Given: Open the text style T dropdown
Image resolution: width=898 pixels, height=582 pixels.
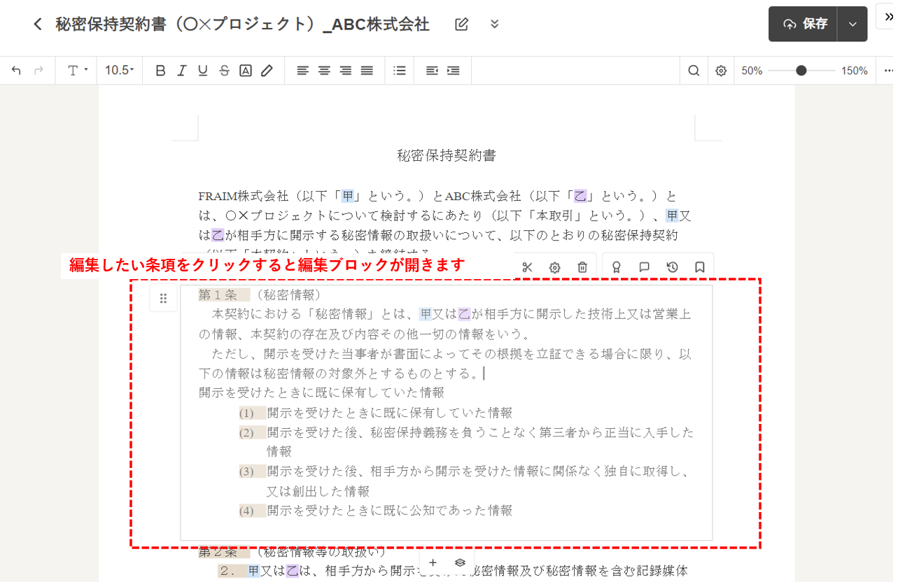Looking at the screenshot, I should pyautogui.click(x=77, y=71).
